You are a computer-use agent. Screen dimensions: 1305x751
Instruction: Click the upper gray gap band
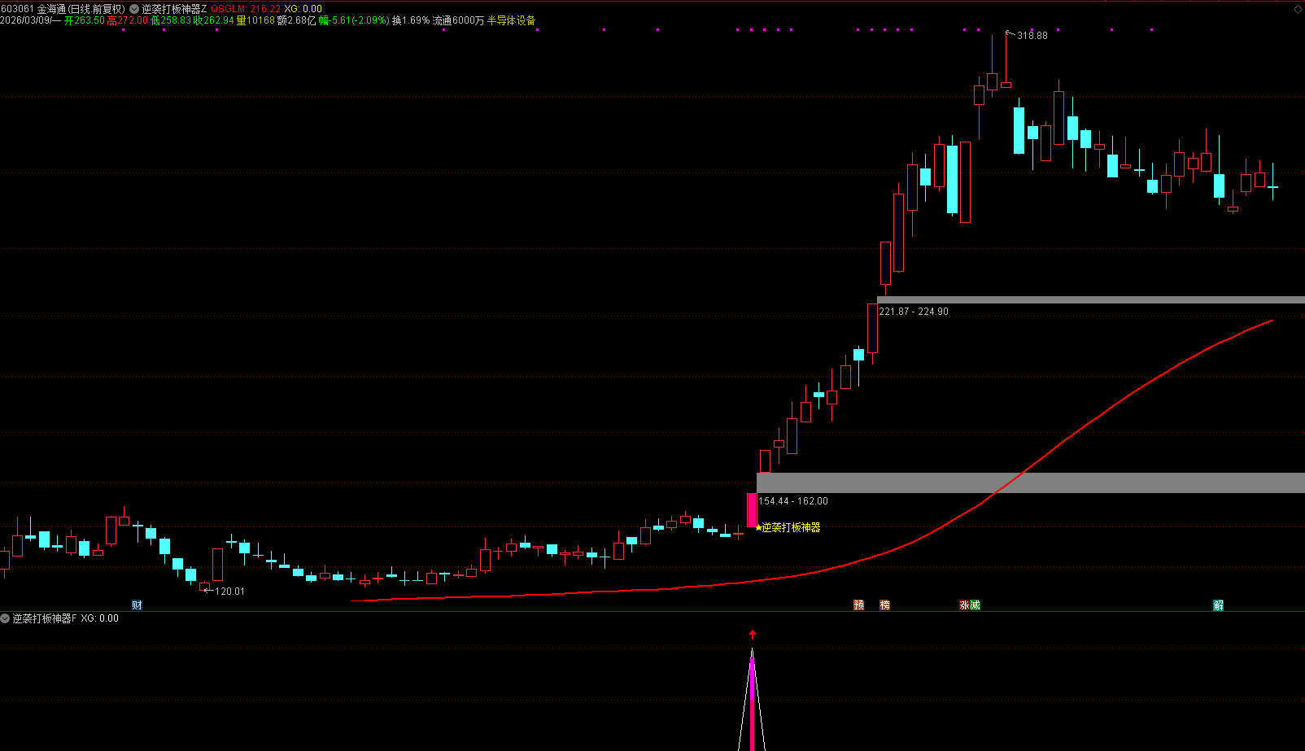(x=1091, y=300)
